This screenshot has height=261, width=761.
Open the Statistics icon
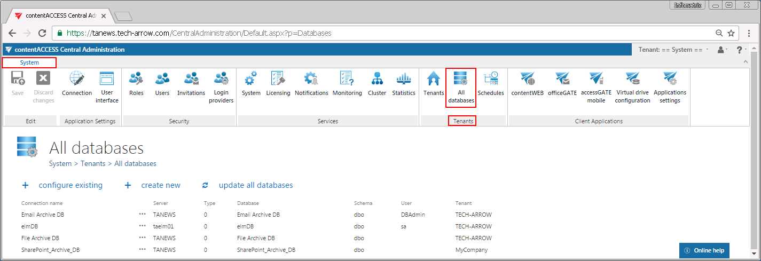[x=403, y=84]
